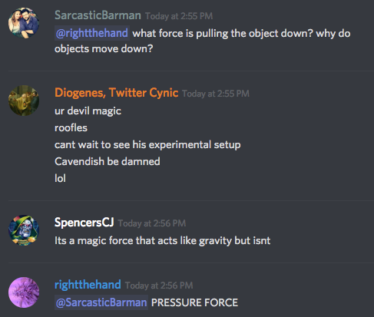
Task: Click rightthehand's purple avatar
Action: pos(24,292)
